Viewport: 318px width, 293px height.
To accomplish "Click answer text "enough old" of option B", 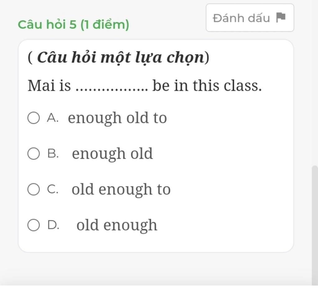I will [112, 154].
